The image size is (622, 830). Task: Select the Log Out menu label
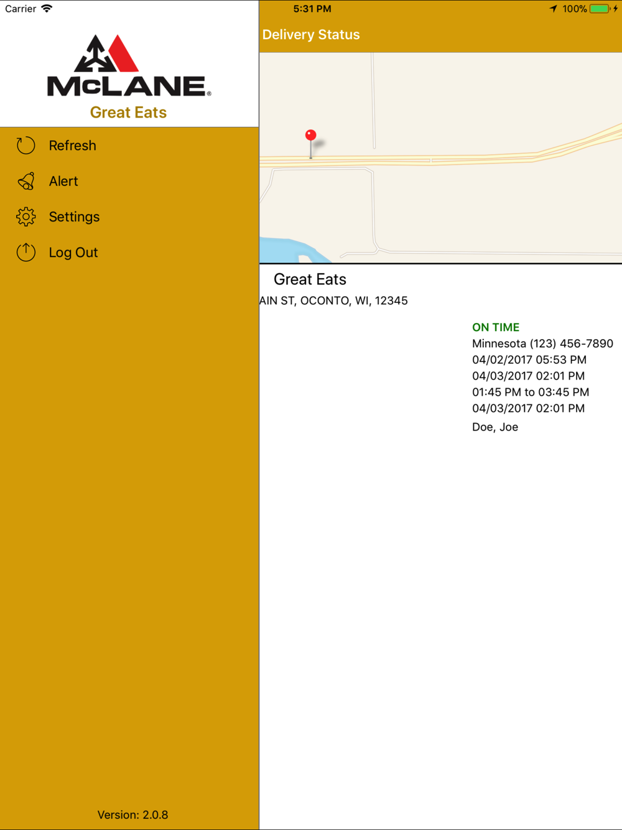(x=73, y=253)
